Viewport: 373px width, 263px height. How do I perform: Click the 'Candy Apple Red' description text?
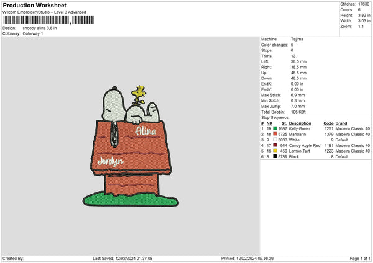305,146
